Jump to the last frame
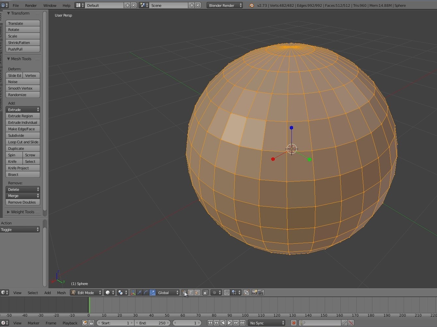The width and height of the screenshot is (437, 327). (242, 323)
